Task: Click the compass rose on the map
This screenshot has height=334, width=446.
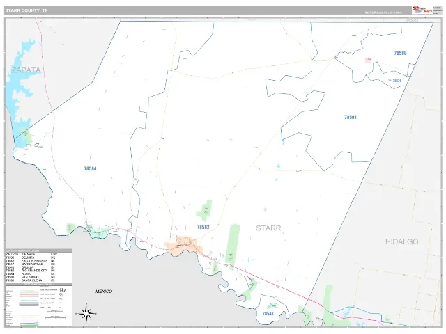Action: (86, 314)
